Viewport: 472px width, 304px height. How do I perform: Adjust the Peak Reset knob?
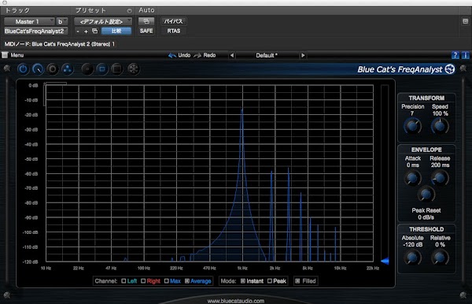pos(426,194)
